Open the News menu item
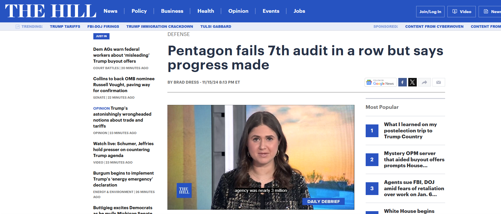 [110, 11]
